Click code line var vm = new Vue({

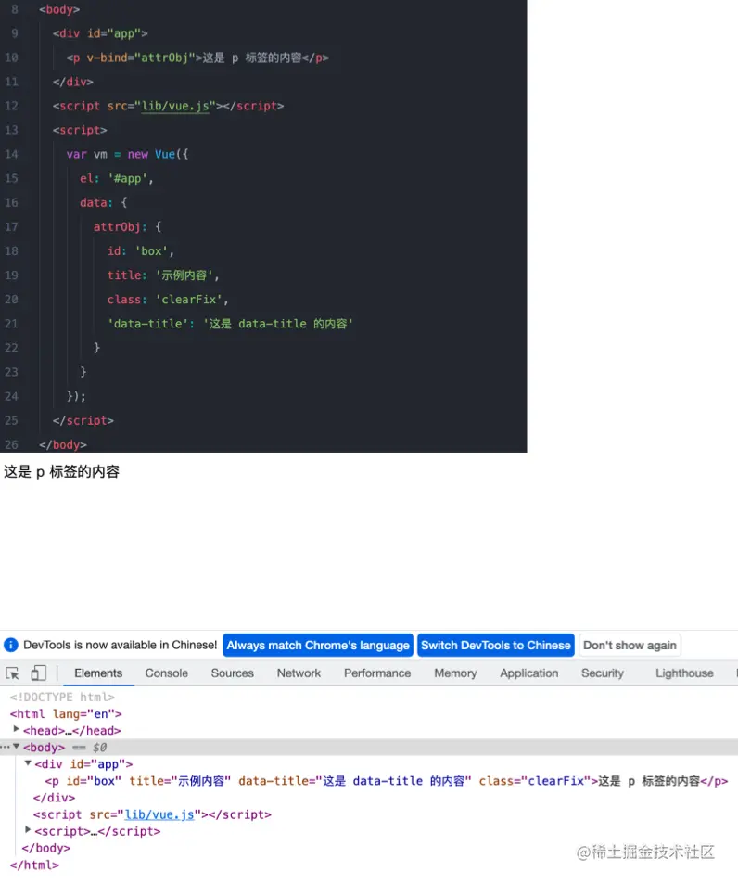pos(127,155)
